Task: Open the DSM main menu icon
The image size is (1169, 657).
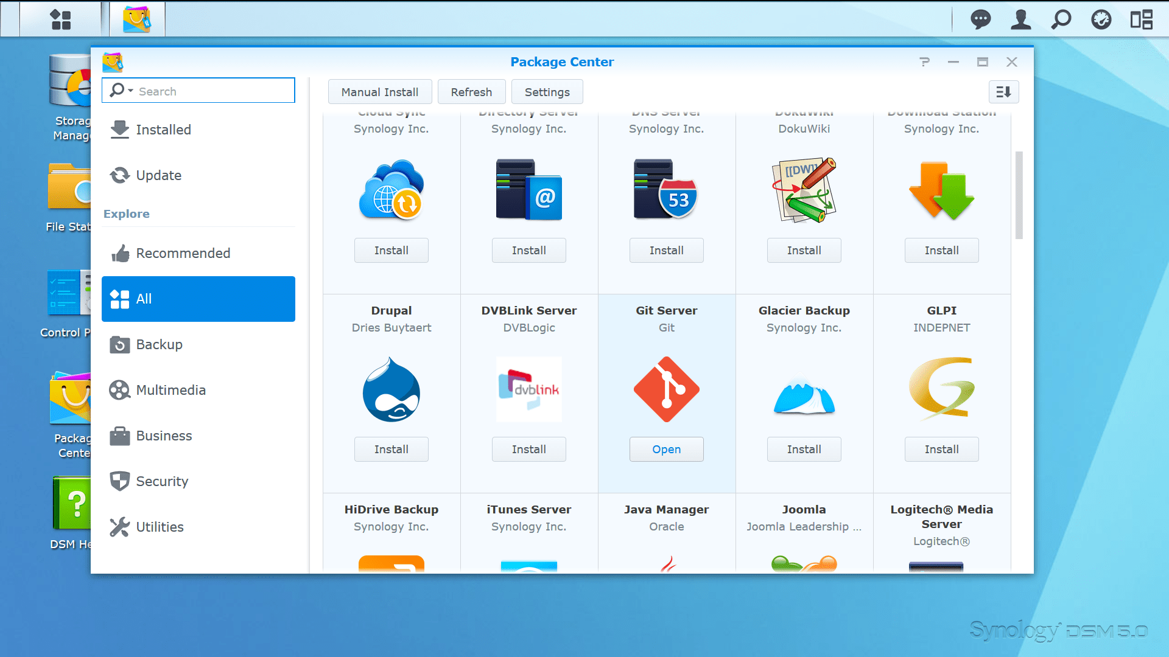Action: click(60, 19)
